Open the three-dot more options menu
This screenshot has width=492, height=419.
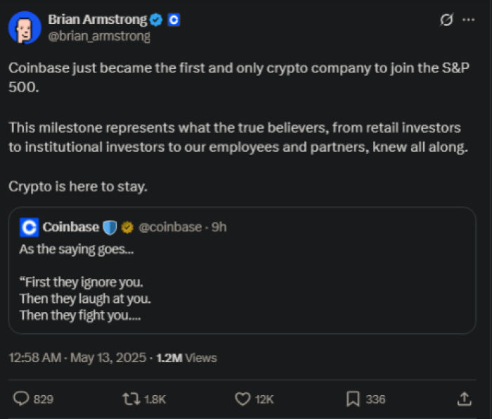469,20
